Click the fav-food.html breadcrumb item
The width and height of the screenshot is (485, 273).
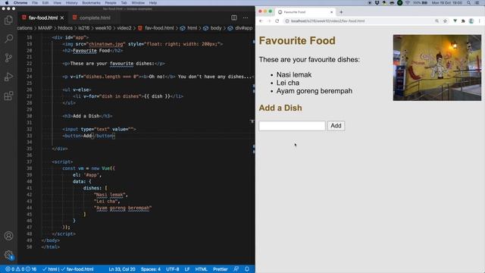[156, 28]
